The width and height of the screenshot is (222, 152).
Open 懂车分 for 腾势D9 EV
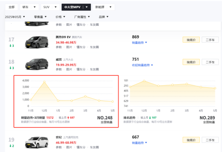tap(81, 47)
